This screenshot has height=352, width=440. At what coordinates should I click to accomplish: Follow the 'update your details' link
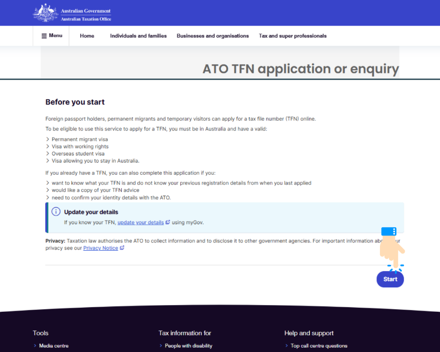(x=141, y=223)
